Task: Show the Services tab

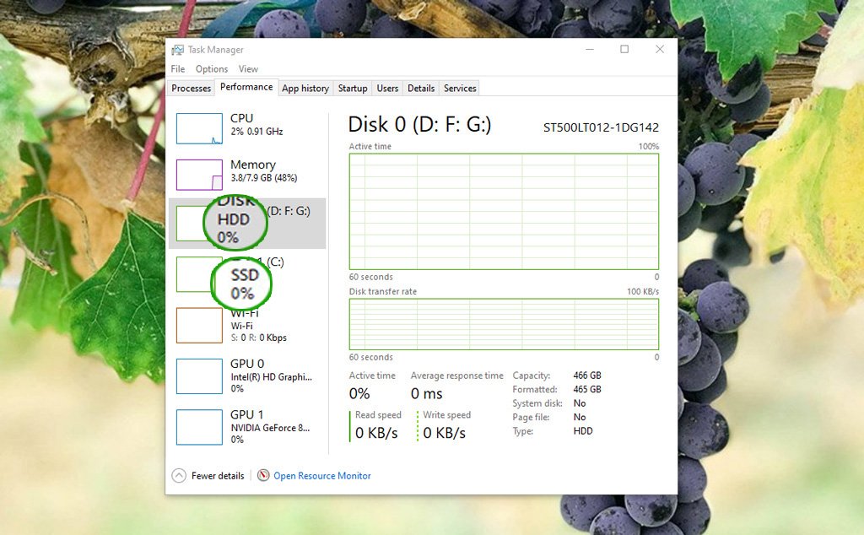Action: [460, 88]
